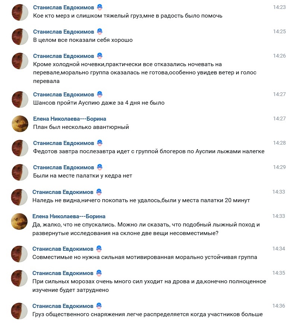The width and height of the screenshot is (296, 327).
Task: Click the 14:28 timestamp of the Федотов message
Action: pos(279,143)
